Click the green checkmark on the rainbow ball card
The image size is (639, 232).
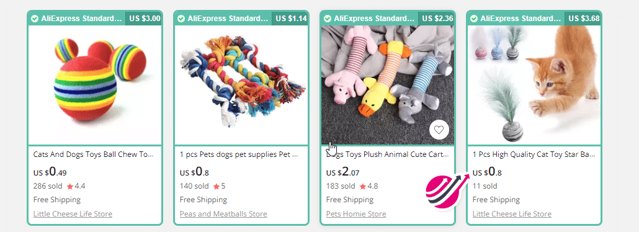pos(35,19)
